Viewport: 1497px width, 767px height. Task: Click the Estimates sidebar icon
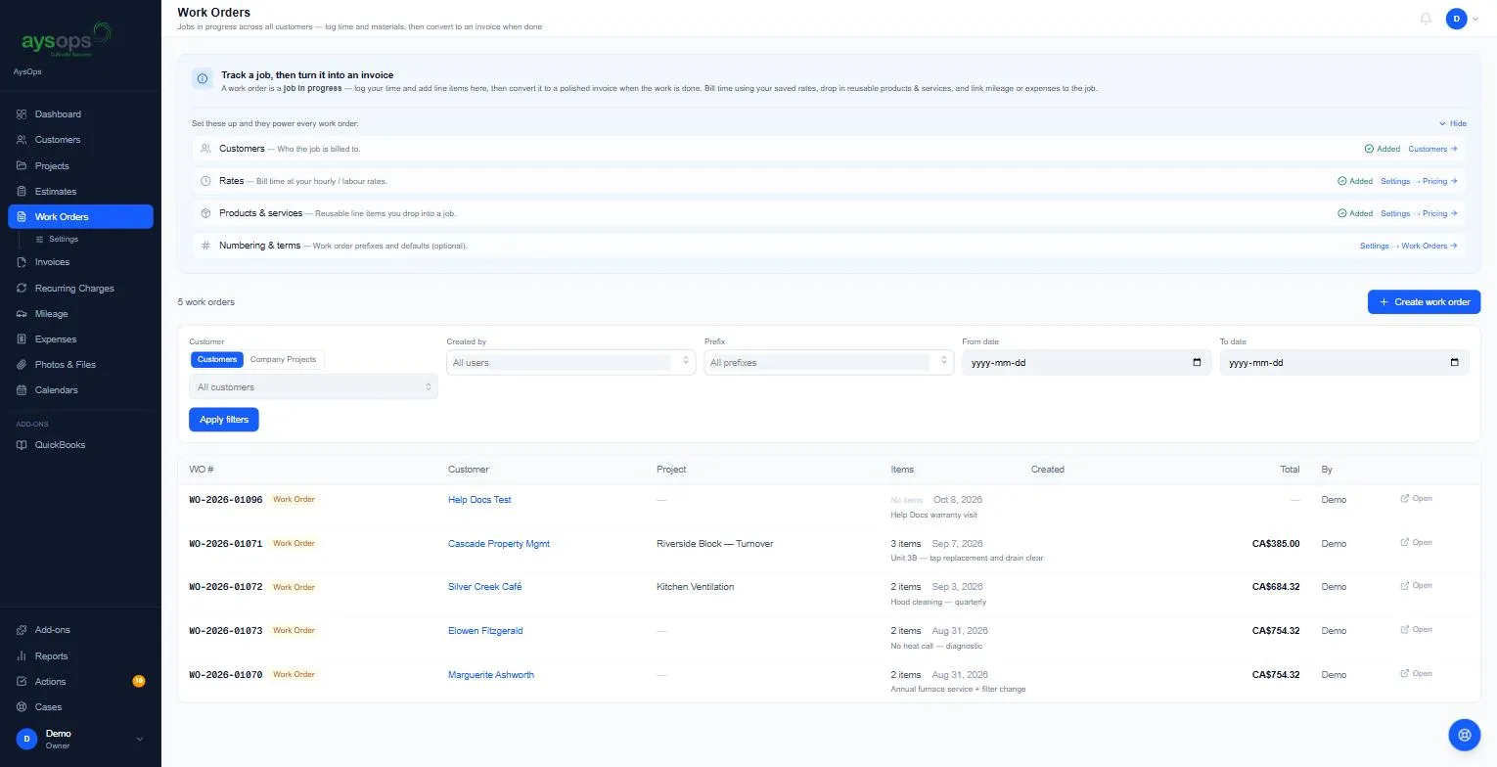coord(22,192)
